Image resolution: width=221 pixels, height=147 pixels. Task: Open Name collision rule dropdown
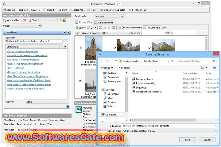tap(112, 33)
